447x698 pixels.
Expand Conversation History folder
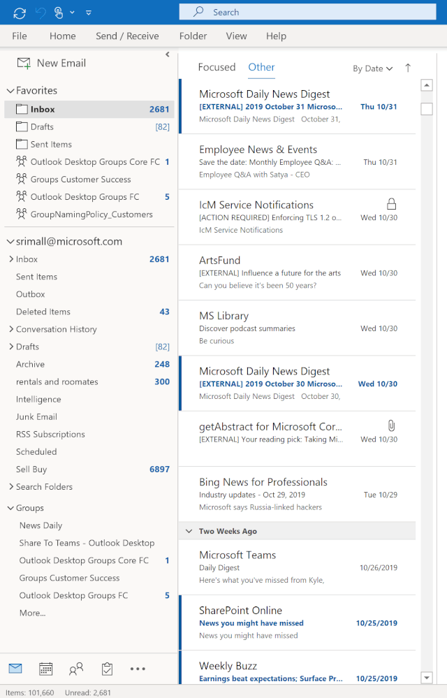[11, 329]
